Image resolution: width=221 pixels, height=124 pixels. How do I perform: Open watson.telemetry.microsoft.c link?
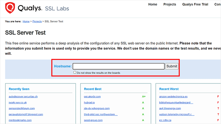coord(177,115)
